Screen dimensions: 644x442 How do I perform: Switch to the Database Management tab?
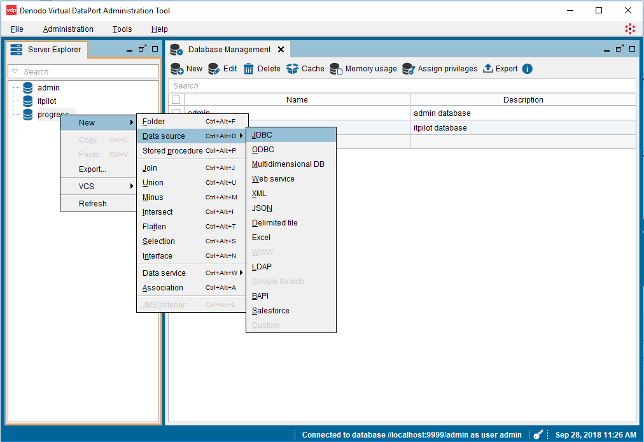click(229, 49)
